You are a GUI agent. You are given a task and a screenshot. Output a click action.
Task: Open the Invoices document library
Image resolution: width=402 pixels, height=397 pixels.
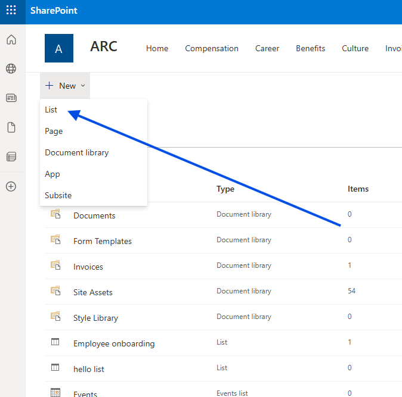tap(88, 267)
